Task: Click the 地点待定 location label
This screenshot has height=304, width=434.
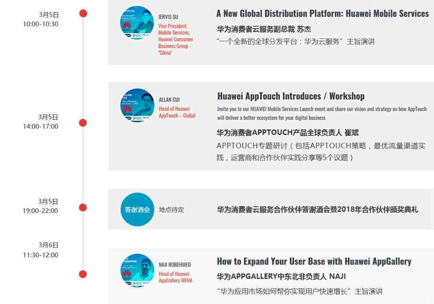Action: (172, 210)
